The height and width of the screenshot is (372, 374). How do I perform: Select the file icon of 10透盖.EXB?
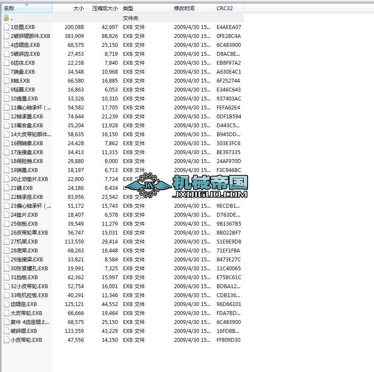[6, 99]
